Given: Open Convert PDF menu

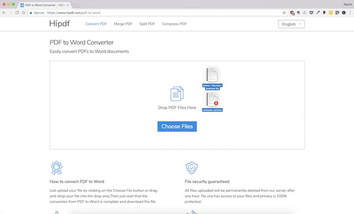Looking at the screenshot, I should (96, 24).
